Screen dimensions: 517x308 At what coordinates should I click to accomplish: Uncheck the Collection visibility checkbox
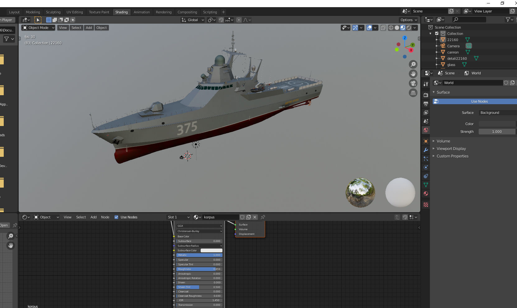pyautogui.click(x=437, y=34)
